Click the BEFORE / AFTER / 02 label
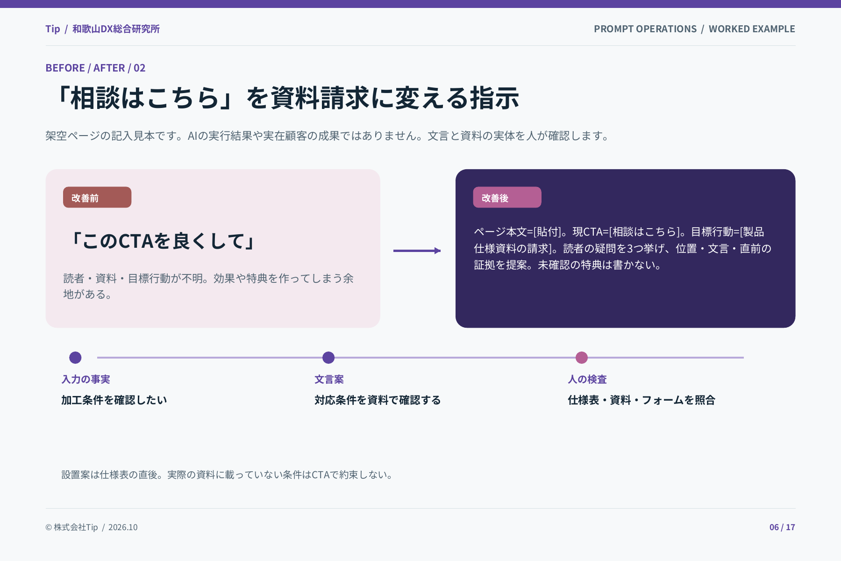 tap(95, 68)
